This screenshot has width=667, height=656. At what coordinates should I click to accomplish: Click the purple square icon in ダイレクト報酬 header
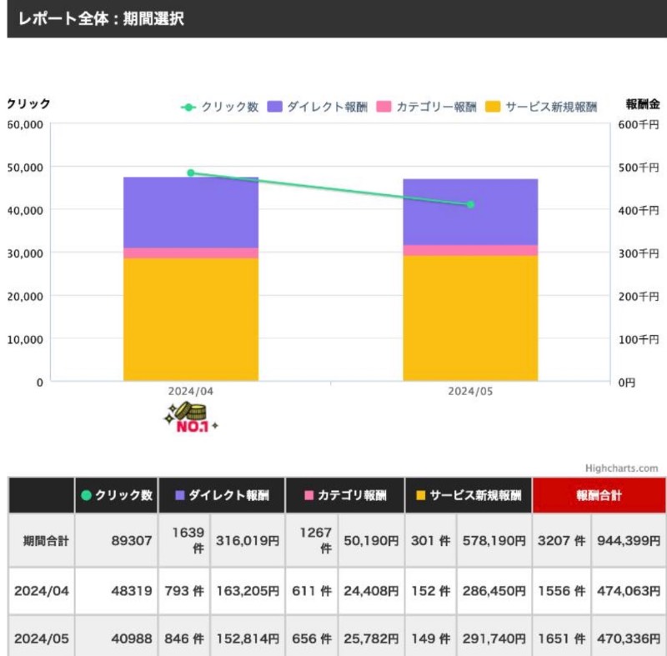tap(180, 495)
